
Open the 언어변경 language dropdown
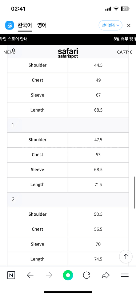click(110, 25)
